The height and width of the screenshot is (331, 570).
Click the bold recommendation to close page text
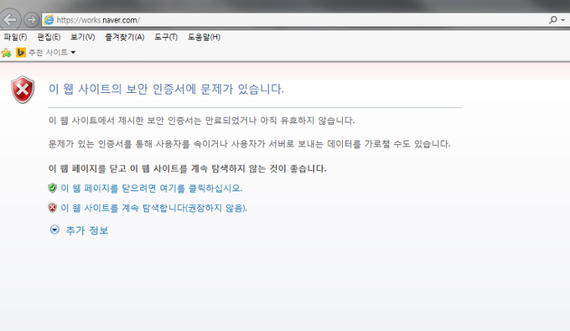[x=188, y=168]
